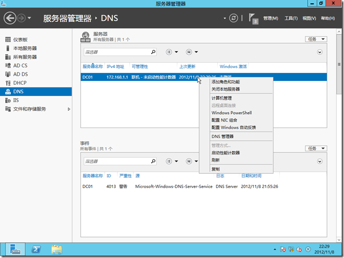Click the DHCP sidebar icon
Screen dimensions: 344x258
point(8,83)
